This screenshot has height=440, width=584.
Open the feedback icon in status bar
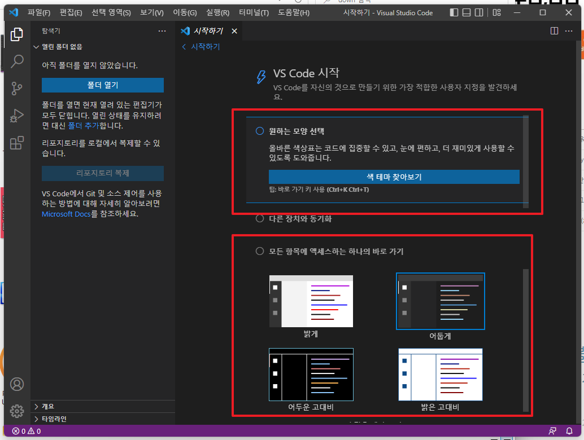[552, 431]
